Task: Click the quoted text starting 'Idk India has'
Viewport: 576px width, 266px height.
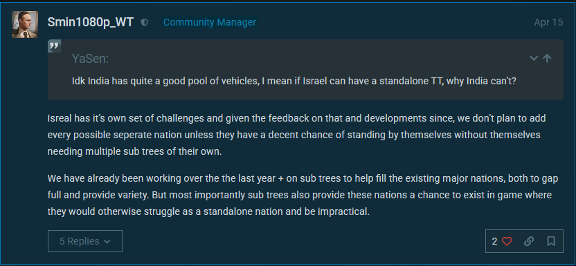Action: click(x=294, y=81)
